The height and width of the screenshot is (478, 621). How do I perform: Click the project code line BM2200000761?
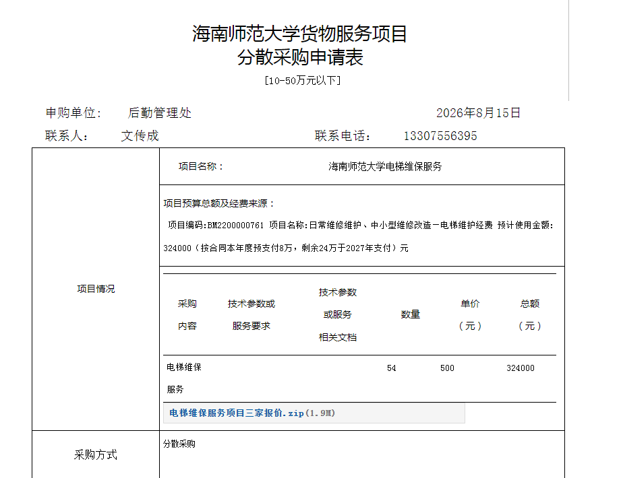pyautogui.click(x=361, y=225)
